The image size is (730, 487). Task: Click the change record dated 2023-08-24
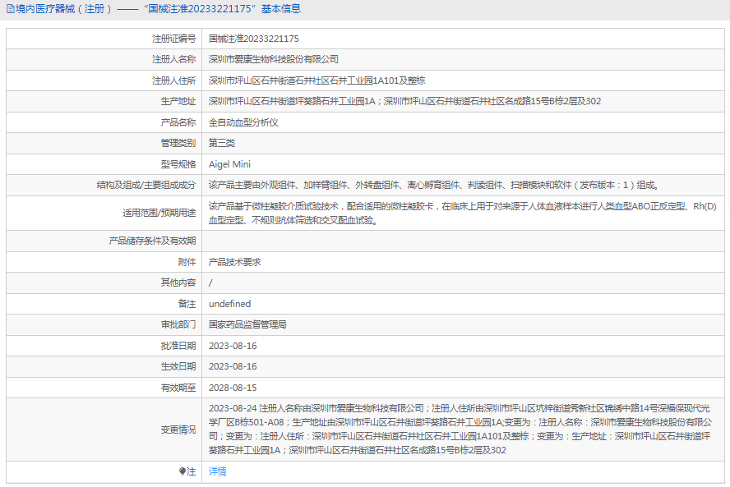click(460, 429)
